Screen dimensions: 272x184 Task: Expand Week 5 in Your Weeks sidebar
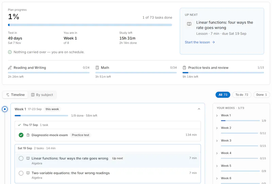tap(217, 166)
